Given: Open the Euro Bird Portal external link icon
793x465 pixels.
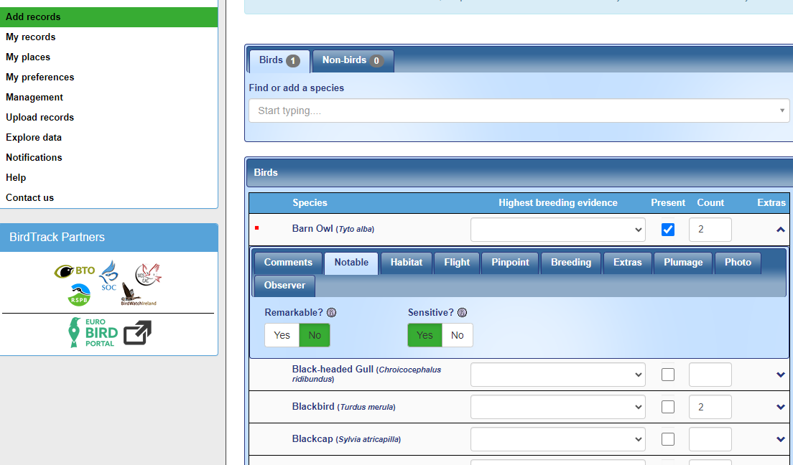Looking at the screenshot, I should 137,333.
